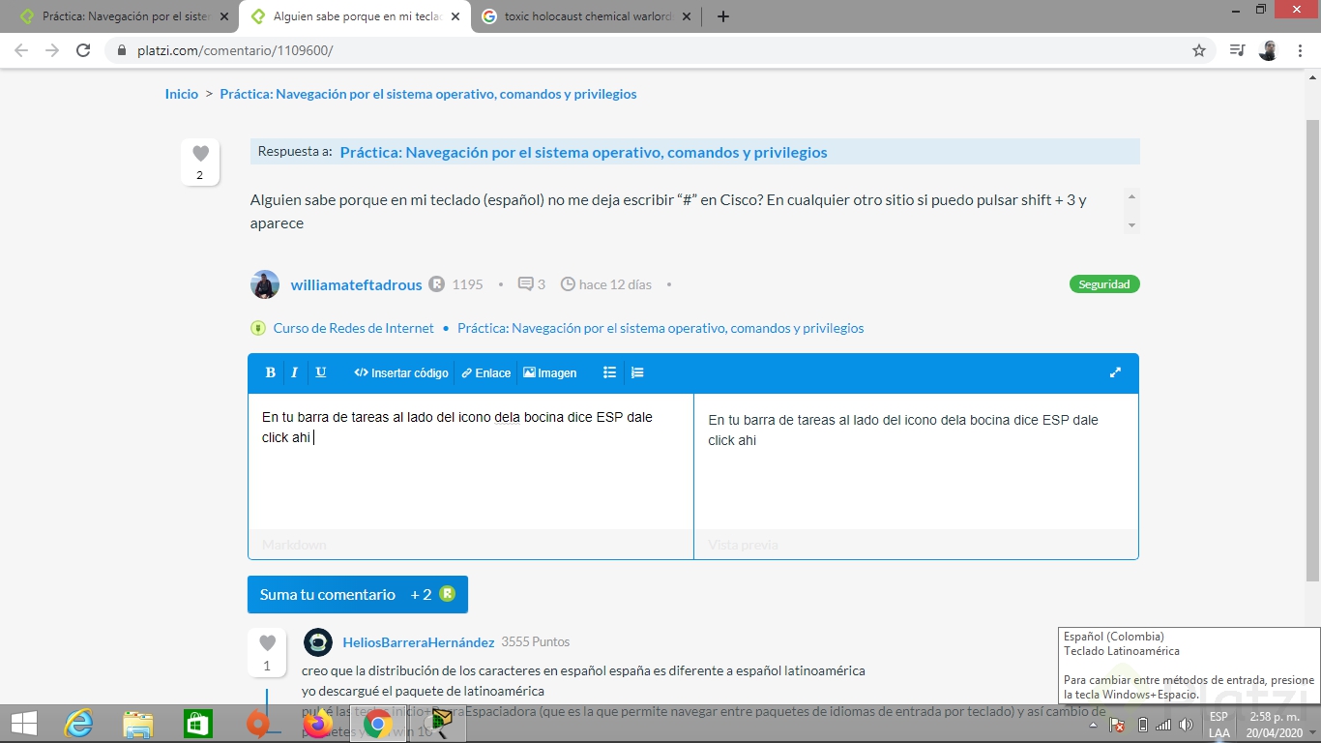Open williamateftadrous profile link
This screenshot has height=743, width=1321.
(356, 284)
